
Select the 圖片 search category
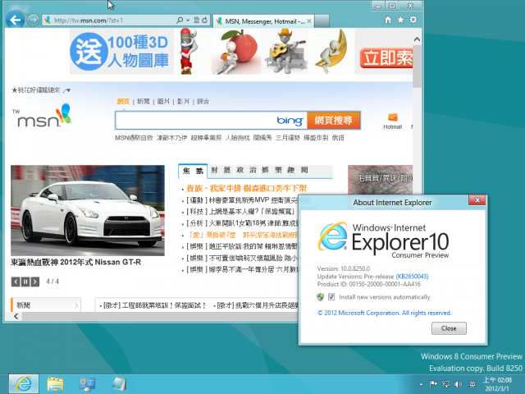(163, 101)
